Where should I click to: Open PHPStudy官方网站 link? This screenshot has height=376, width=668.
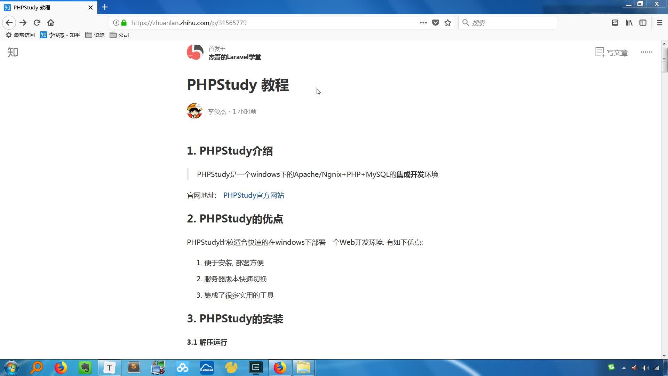pyautogui.click(x=254, y=195)
